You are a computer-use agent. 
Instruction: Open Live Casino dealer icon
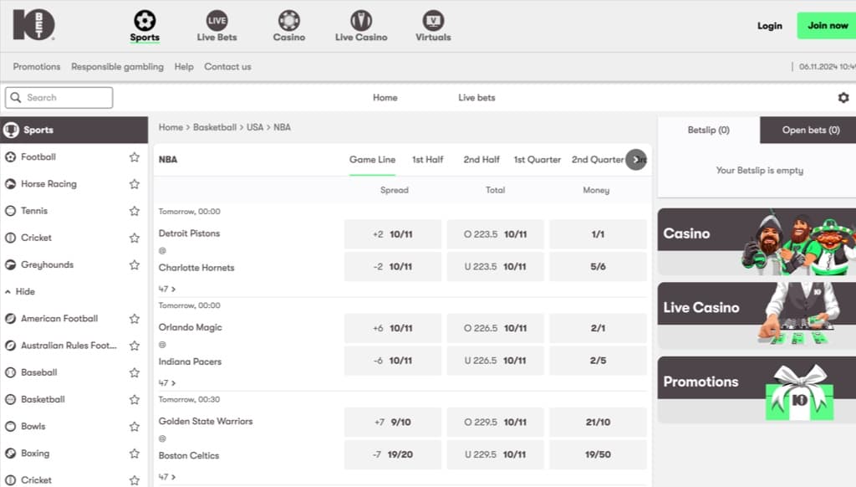pos(361,21)
